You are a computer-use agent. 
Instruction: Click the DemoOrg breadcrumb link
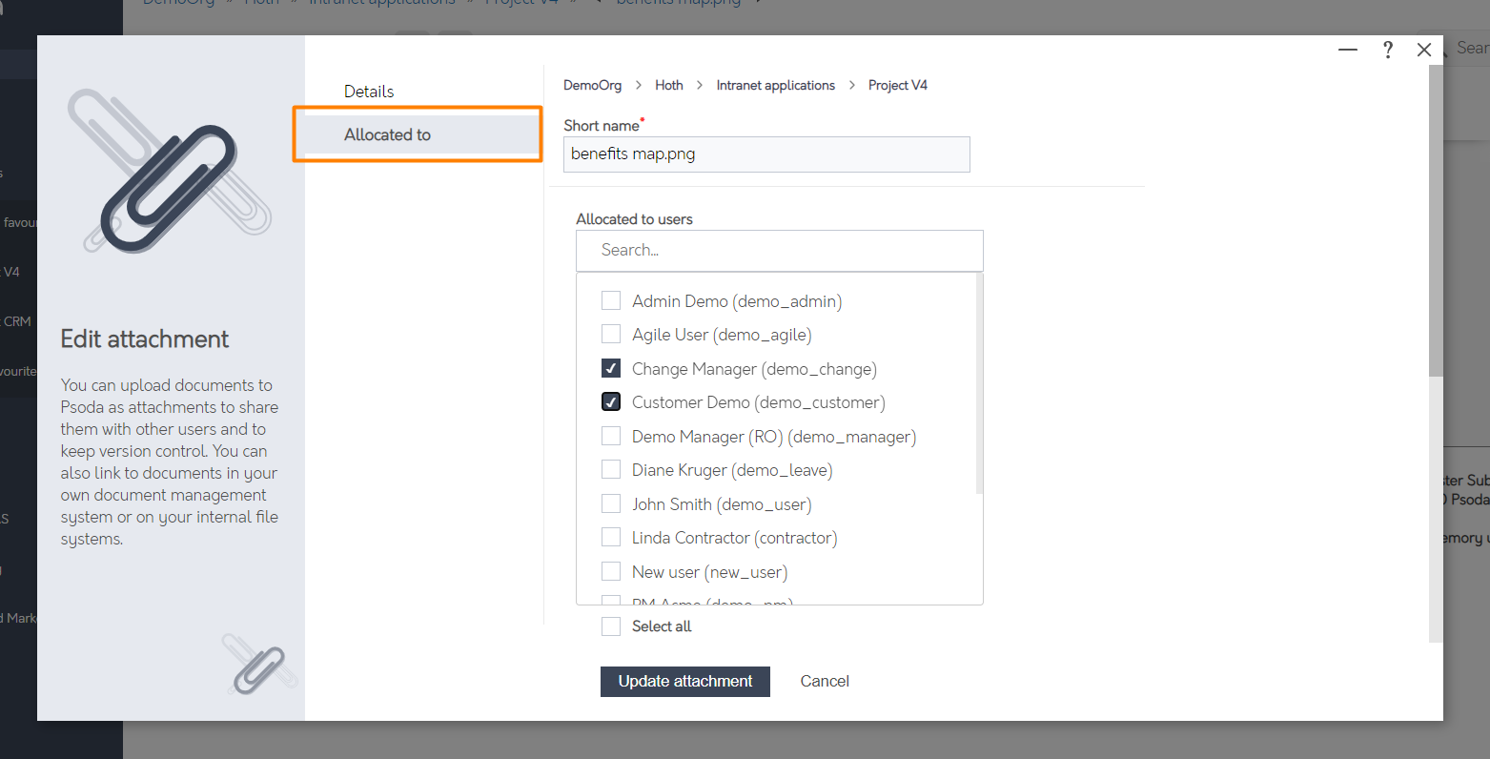pos(591,85)
